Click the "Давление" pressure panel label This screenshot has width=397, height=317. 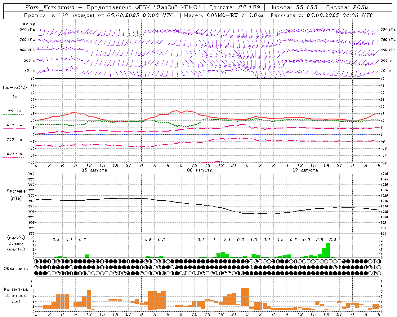16,191
